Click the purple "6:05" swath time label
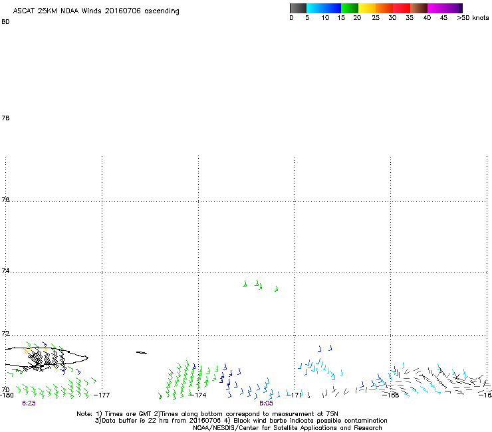 tap(266, 403)
